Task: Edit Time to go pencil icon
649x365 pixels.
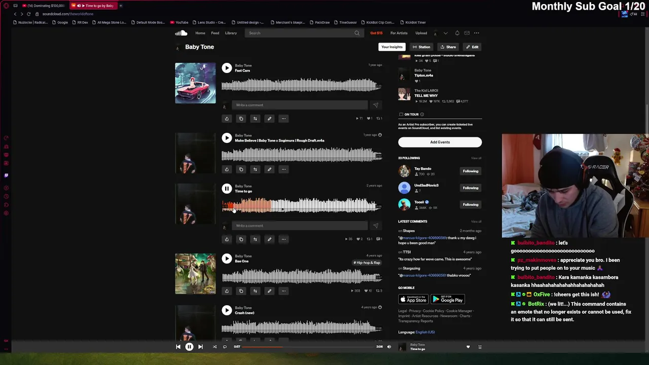Action: point(269,239)
